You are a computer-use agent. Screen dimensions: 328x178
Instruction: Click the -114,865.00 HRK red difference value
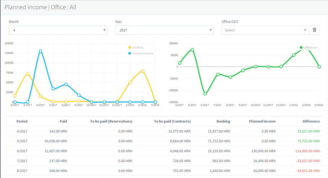click(x=307, y=151)
